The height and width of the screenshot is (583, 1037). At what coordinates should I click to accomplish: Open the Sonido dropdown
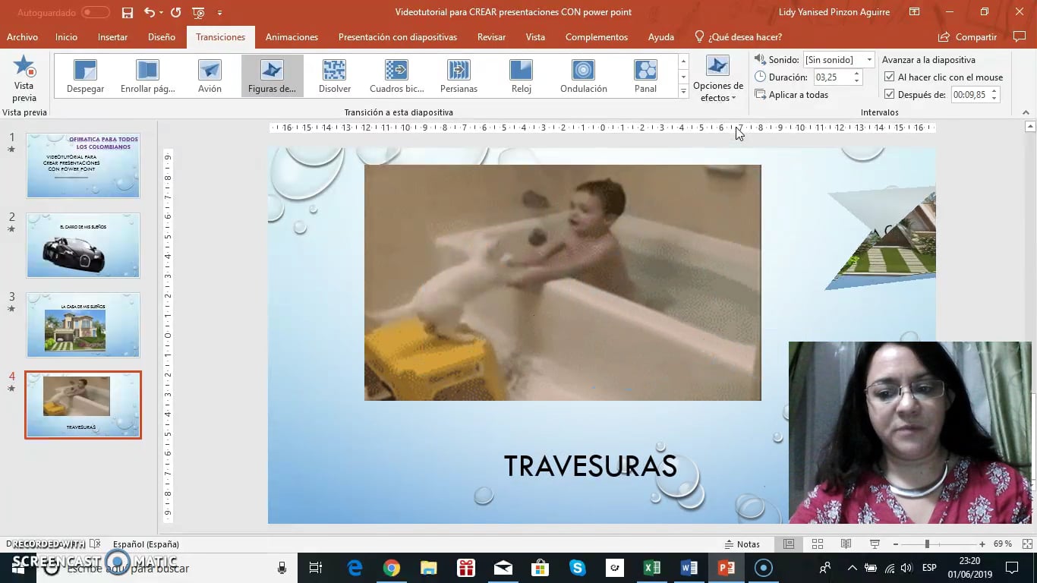(869, 59)
